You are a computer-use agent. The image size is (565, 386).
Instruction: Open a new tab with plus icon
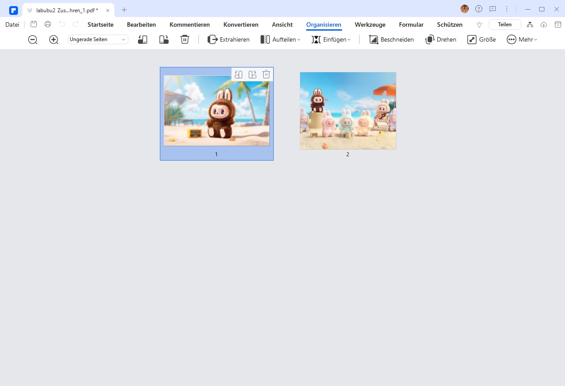[124, 10]
